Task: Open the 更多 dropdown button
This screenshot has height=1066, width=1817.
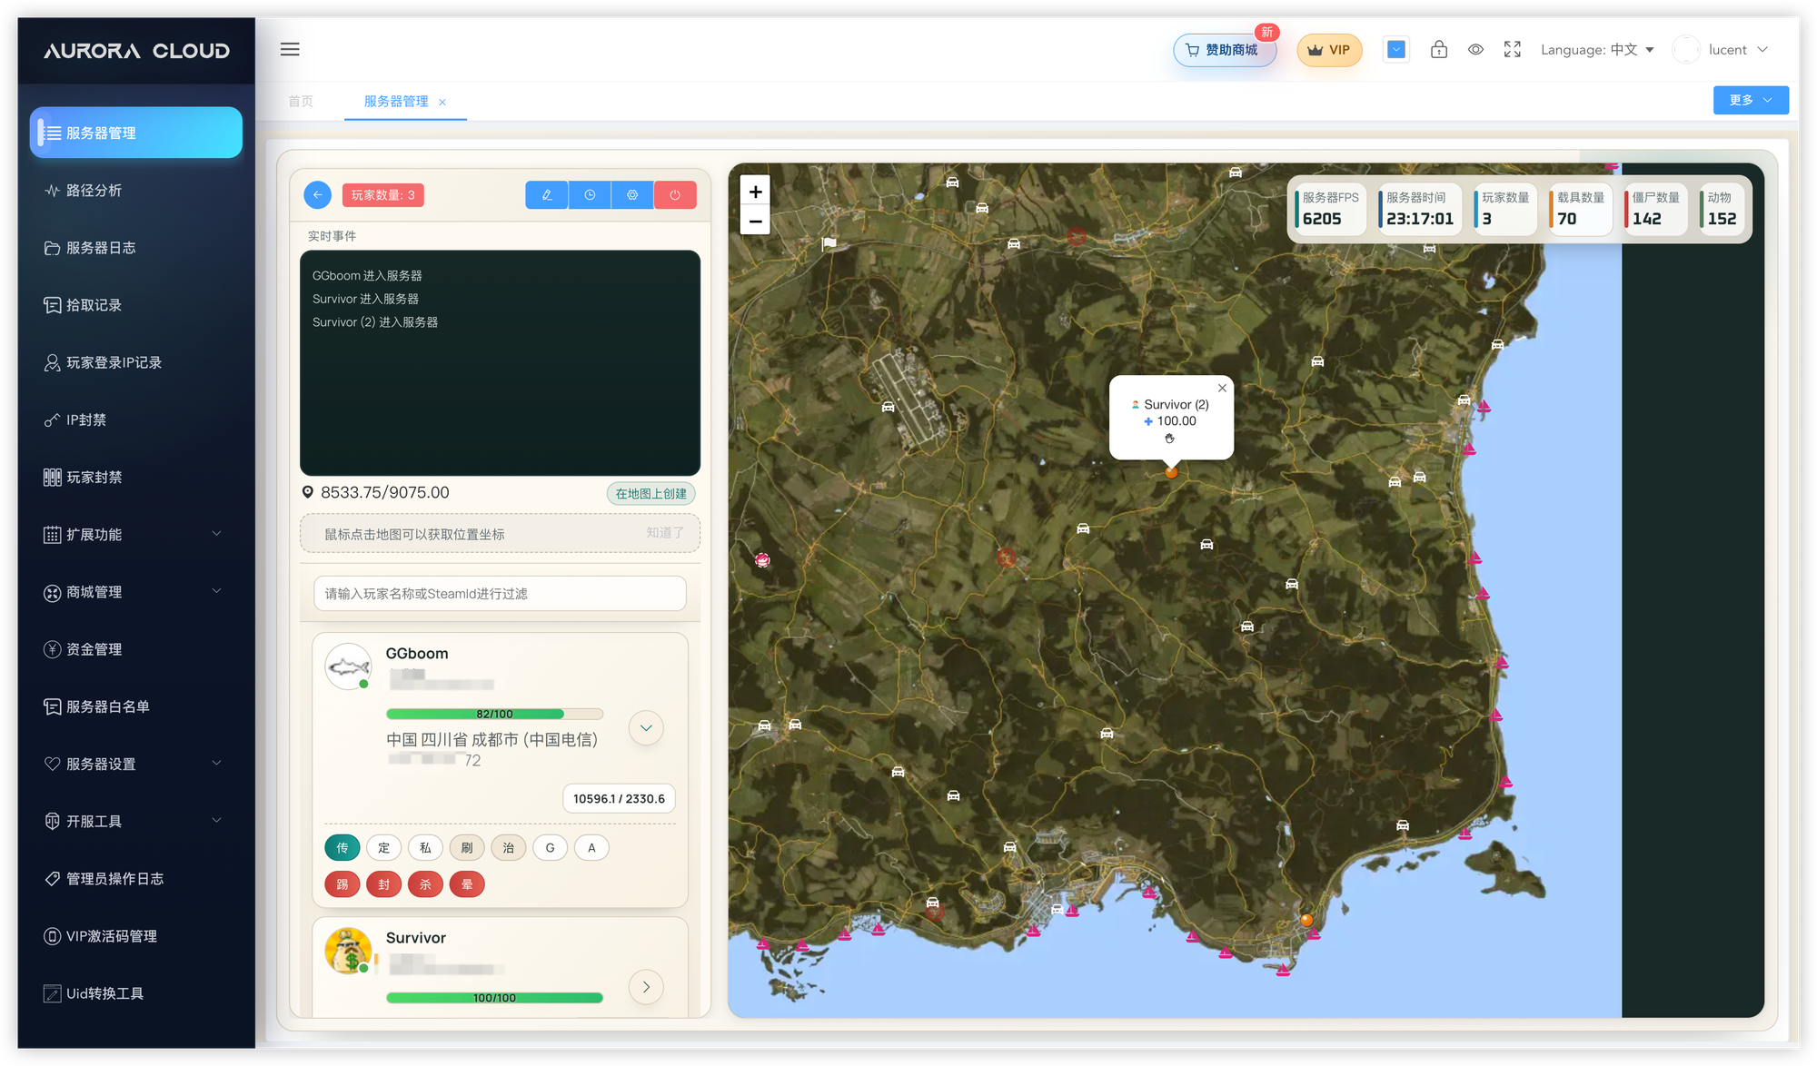Action: (x=1751, y=100)
